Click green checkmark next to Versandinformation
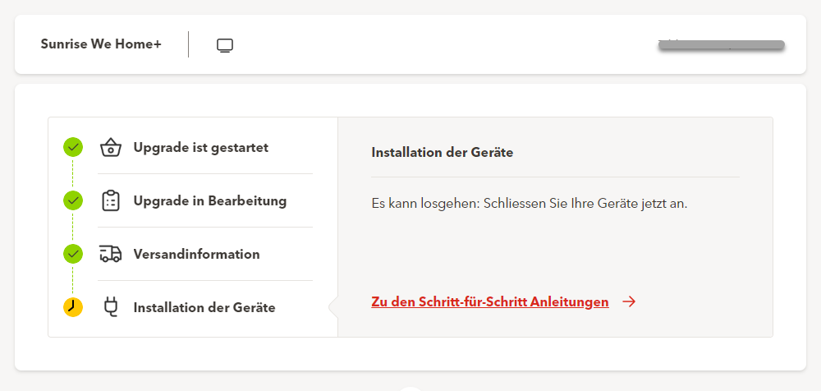Viewport: 821px width, 391px height. point(73,254)
